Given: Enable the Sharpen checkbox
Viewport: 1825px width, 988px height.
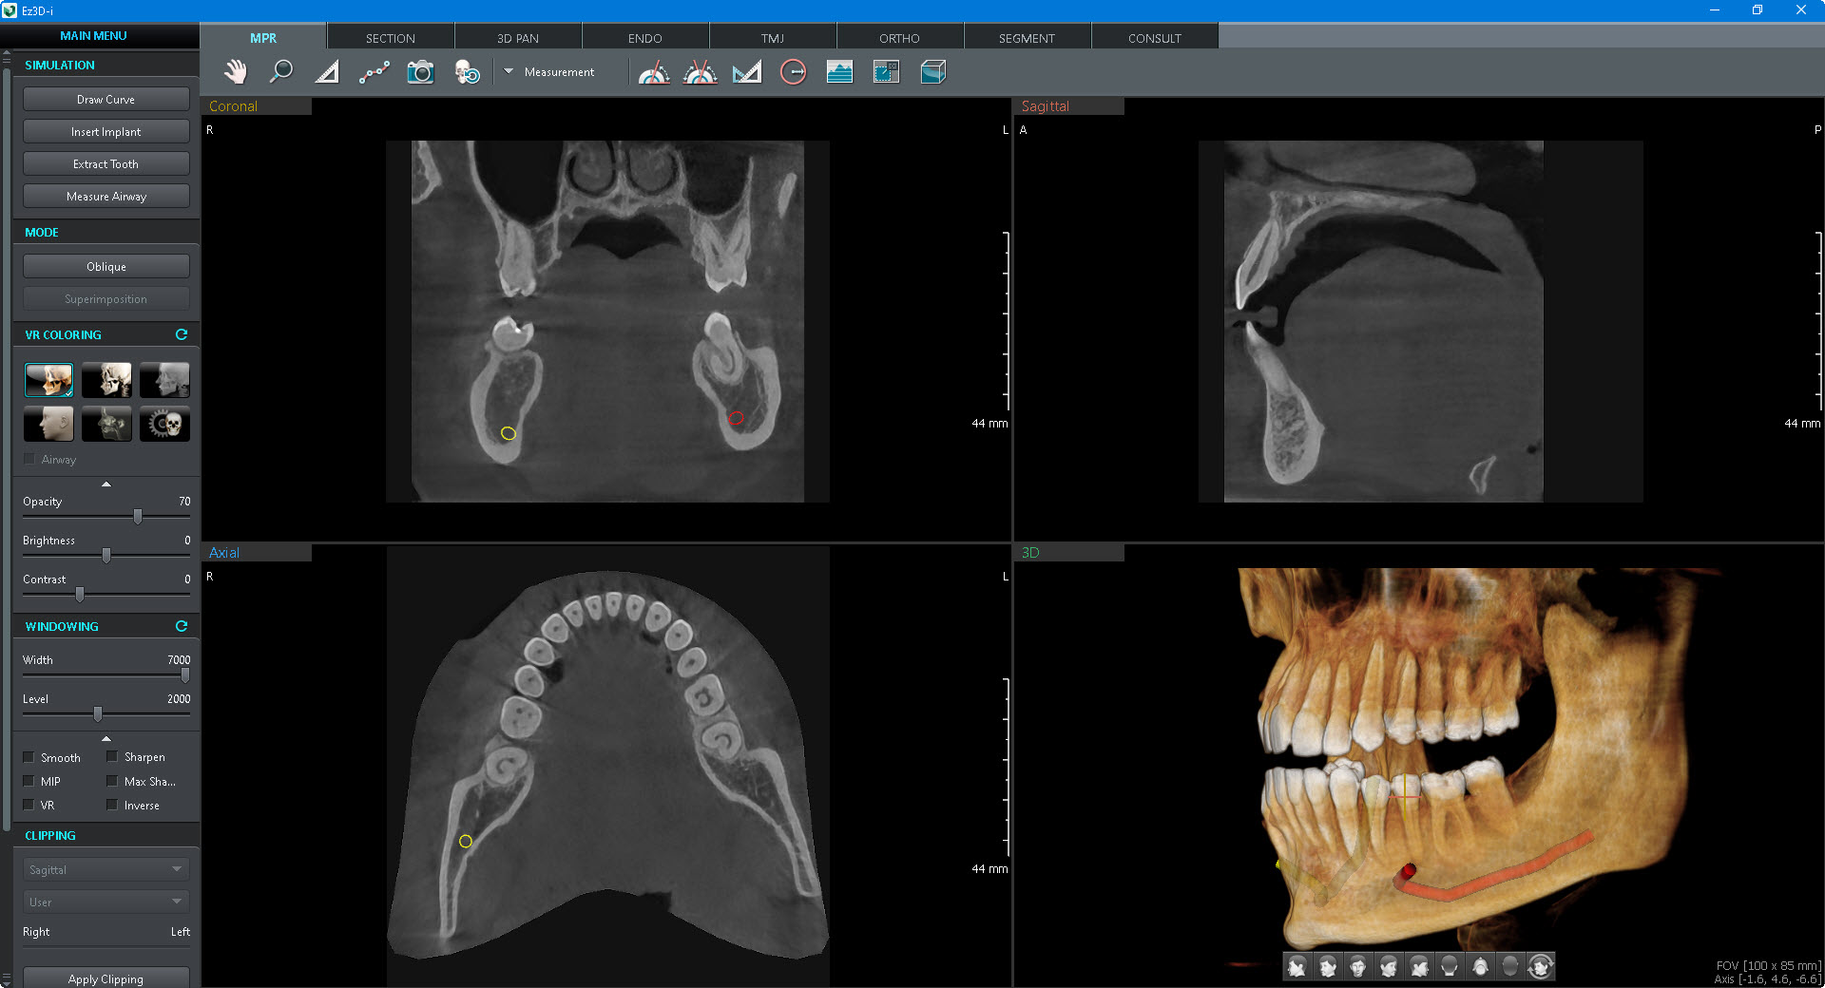Looking at the screenshot, I should coord(112,757).
